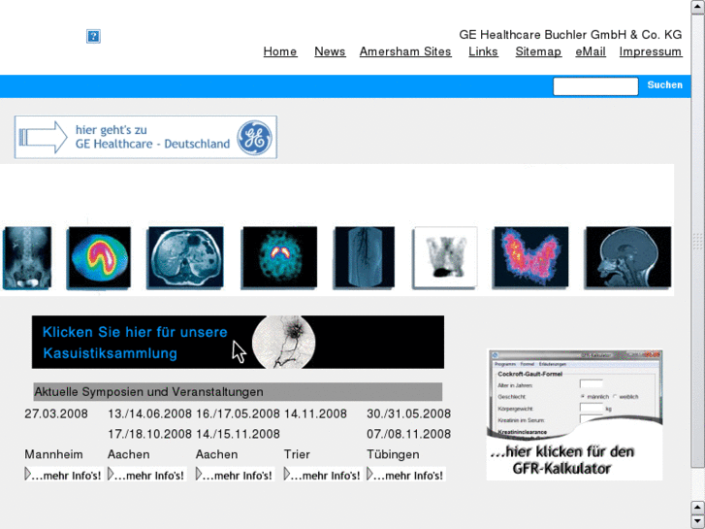Click the eMail link
The height and width of the screenshot is (529, 705).
[x=591, y=51]
